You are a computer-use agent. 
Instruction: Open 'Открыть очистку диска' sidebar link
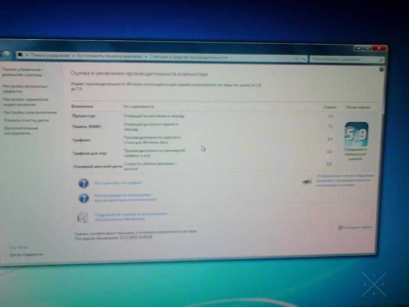[26, 120]
